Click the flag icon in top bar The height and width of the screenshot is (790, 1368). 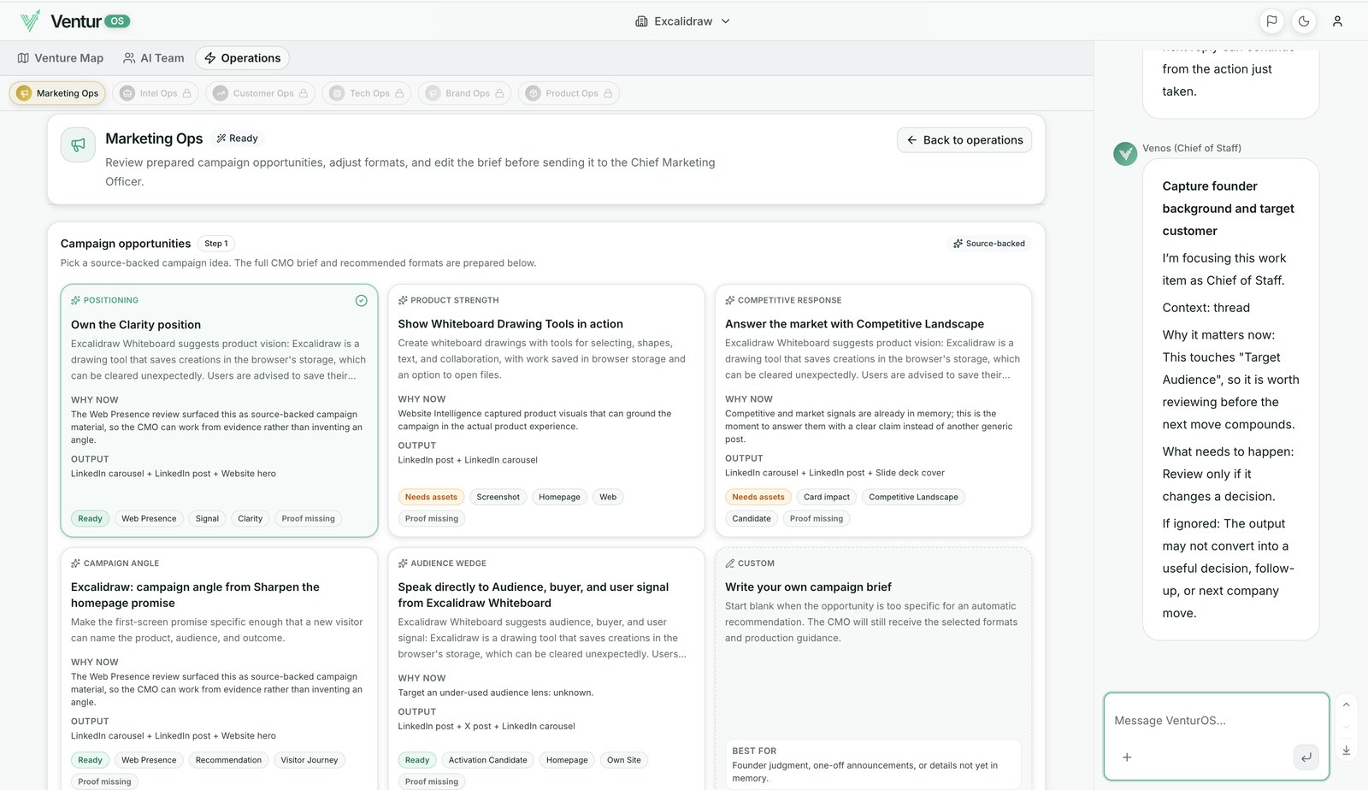coord(1271,21)
